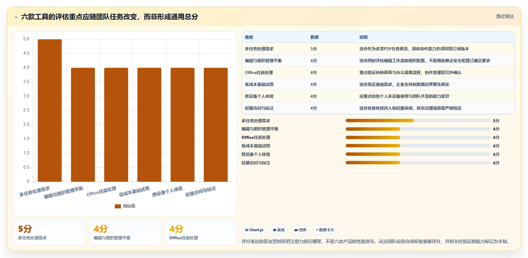
Task: Click the Office往返处理 progress bar
Action: [418, 137]
